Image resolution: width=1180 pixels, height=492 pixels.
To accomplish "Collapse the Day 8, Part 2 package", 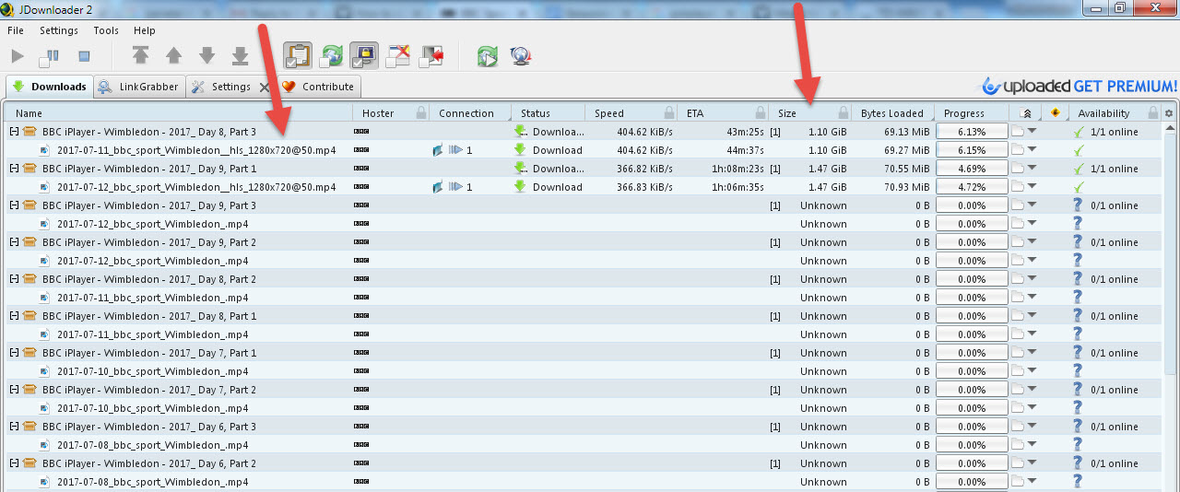I will coord(14,279).
